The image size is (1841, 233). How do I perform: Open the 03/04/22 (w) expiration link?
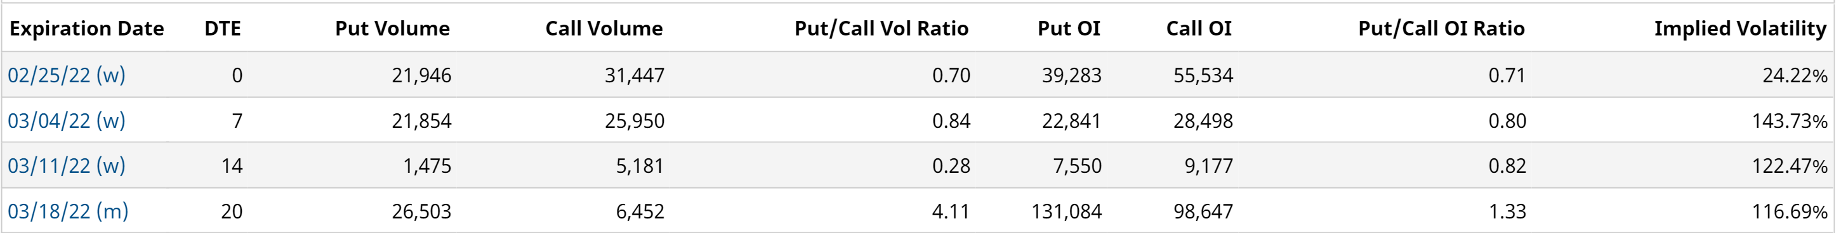pos(67,120)
